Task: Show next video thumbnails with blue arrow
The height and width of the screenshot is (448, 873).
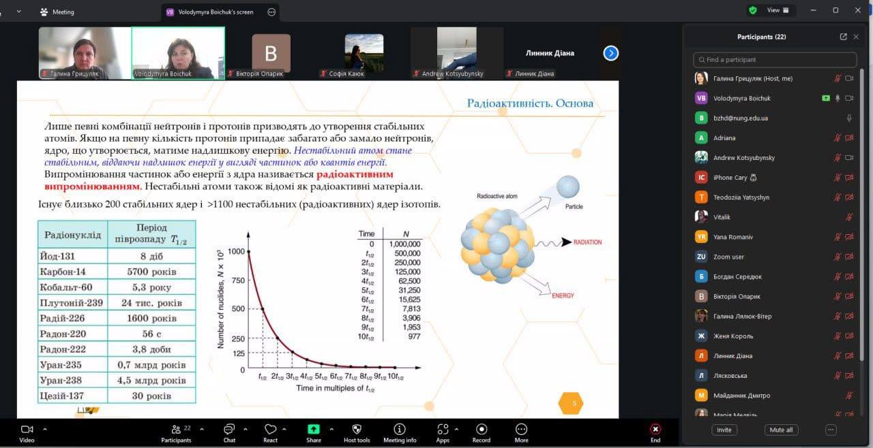Action: tap(611, 53)
